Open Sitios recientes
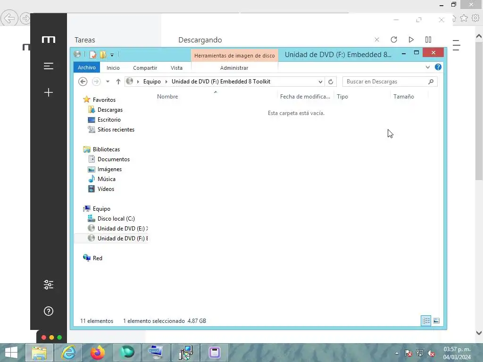Viewport: 483px width, 362px height. pyautogui.click(x=116, y=129)
